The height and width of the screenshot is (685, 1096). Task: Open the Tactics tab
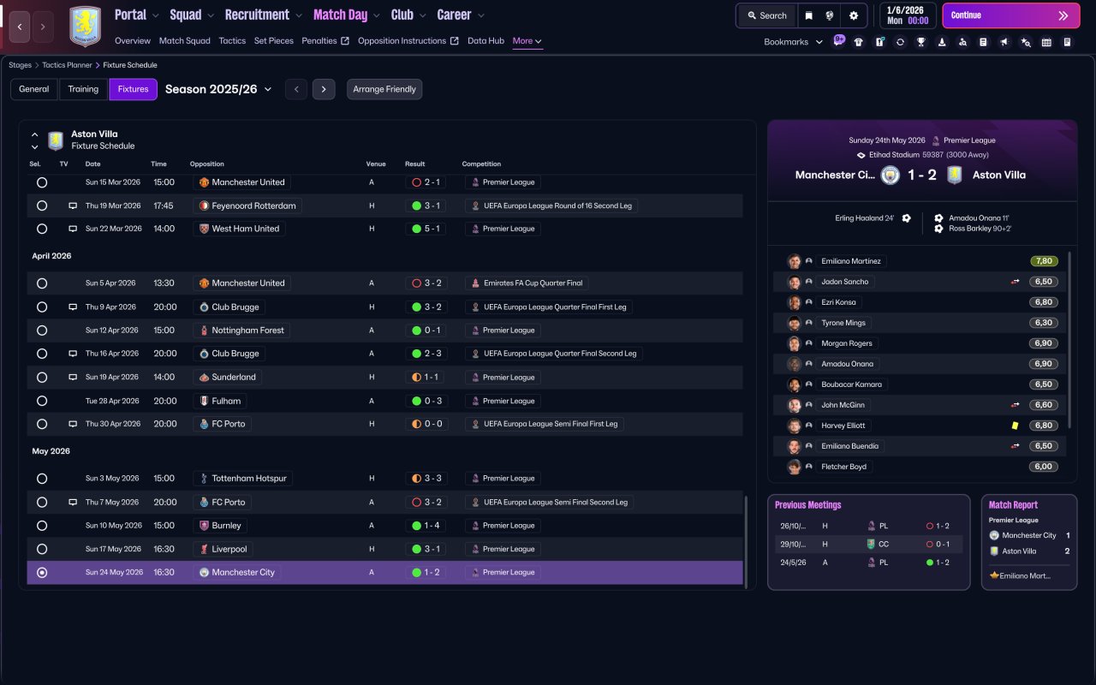232,41
